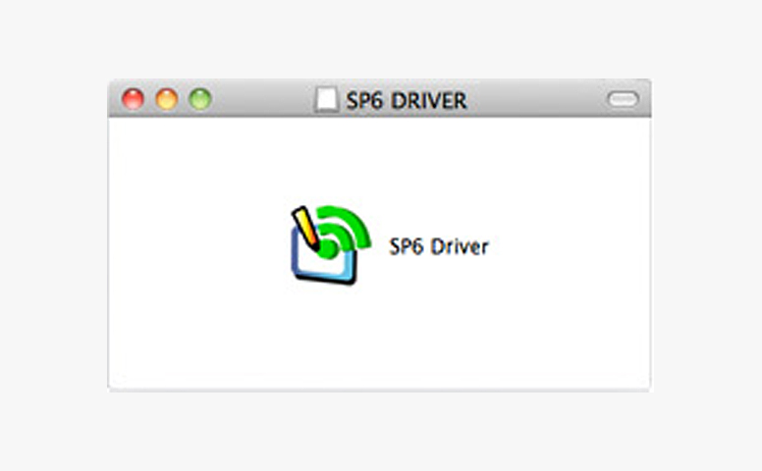The width and height of the screenshot is (762, 471).
Task: Open the SP6 Driver installer icon
Action: click(329, 245)
